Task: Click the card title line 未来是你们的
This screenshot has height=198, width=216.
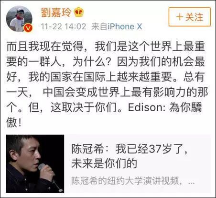Action: click(104, 163)
